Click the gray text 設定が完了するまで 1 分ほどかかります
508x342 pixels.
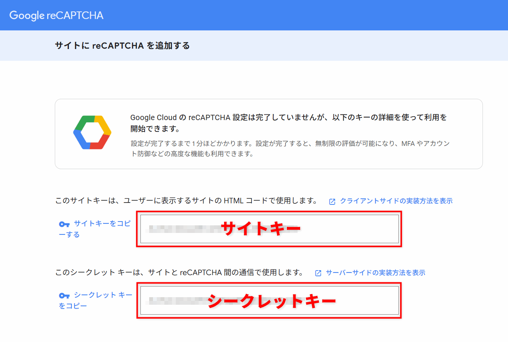(290, 149)
